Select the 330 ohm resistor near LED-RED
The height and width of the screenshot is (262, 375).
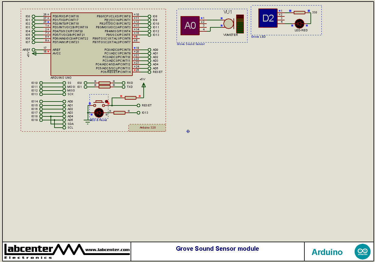[x=300, y=13]
